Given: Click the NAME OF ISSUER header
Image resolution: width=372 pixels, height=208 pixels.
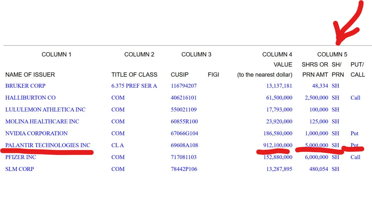Looking at the screenshot, I should pos(30,75).
